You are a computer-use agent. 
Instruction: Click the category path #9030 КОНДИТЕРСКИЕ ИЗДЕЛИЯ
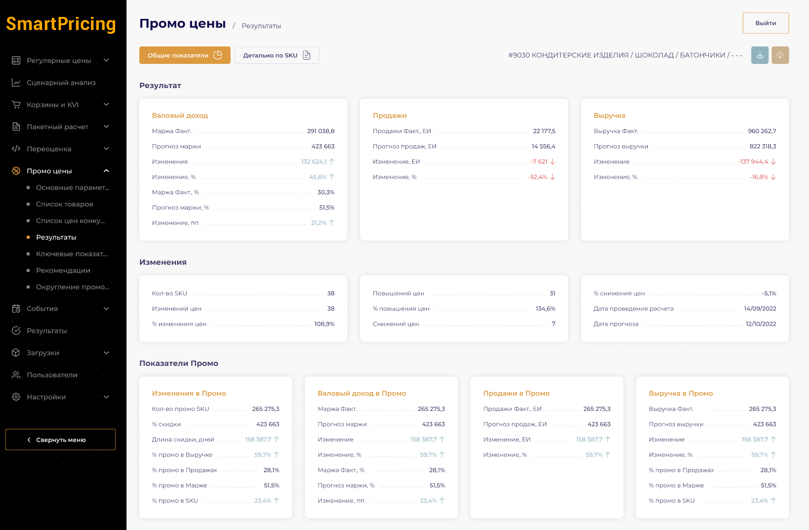pos(625,55)
